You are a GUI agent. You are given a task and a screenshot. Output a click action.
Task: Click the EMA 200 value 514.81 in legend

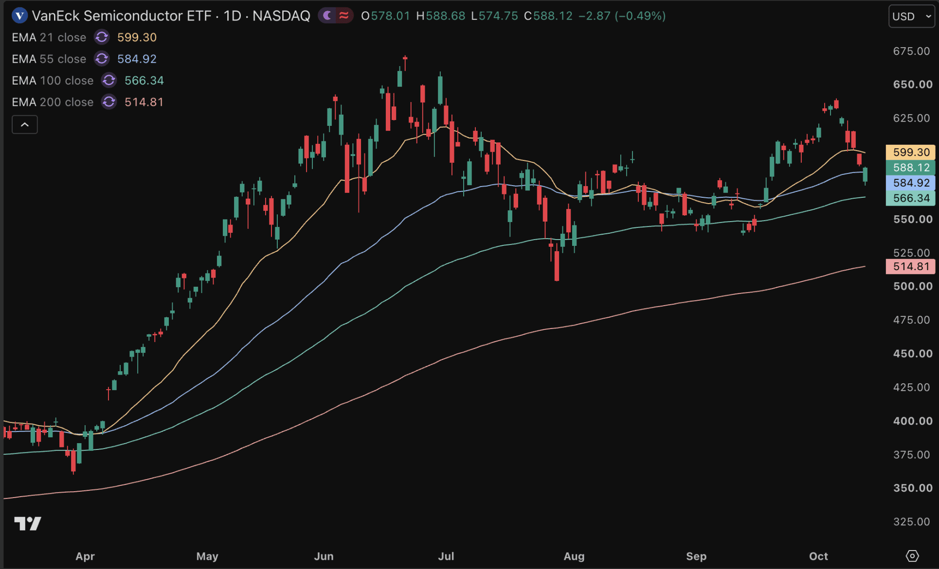(x=144, y=102)
